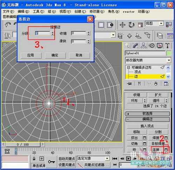This screenshot has height=170, width=175.
Task: Open settings box next to 连接
Action: [x=166, y=150]
